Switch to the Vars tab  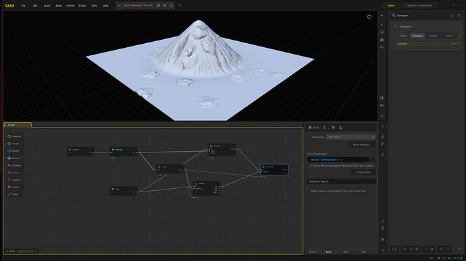pos(363,252)
